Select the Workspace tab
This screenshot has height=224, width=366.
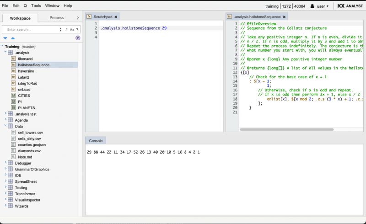click(20, 18)
